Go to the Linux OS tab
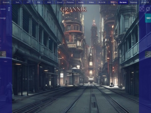 click(145, 2)
